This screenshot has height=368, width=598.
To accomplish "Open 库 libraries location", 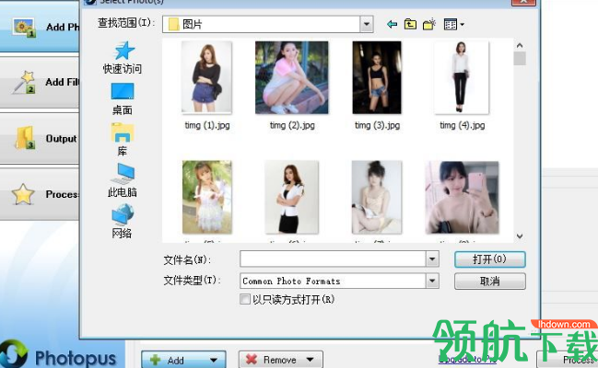I will tap(122, 140).
